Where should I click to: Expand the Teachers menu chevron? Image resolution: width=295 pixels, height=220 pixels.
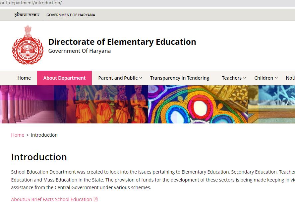point(245,78)
